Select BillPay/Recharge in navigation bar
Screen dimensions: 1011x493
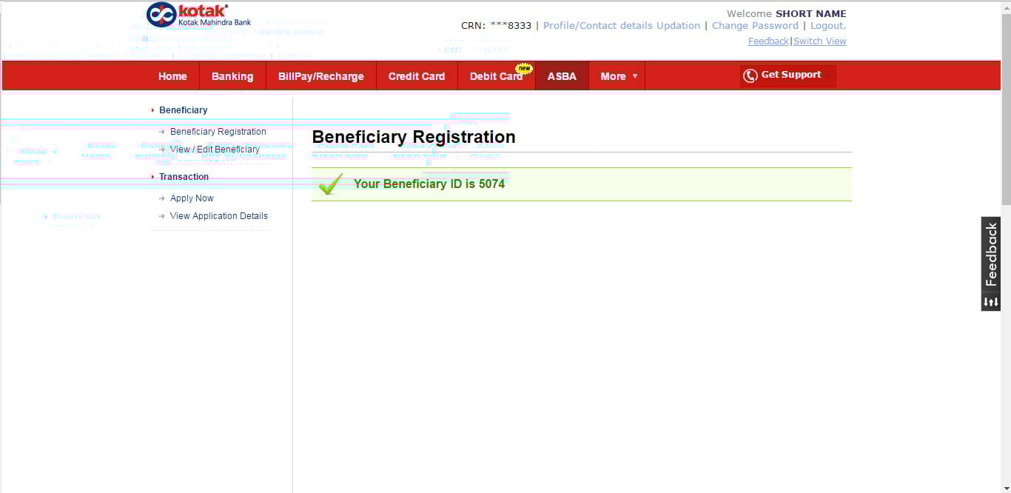tap(320, 76)
